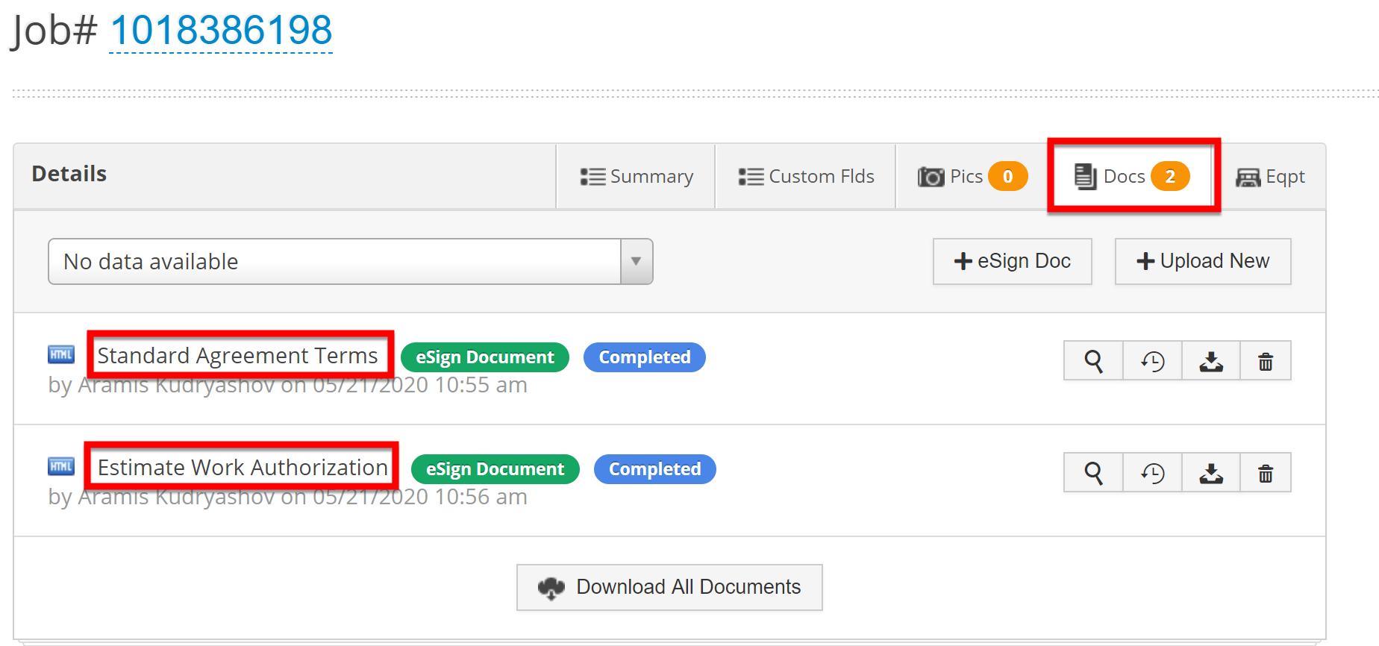Image resolution: width=1379 pixels, height=646 pixels.
Task: Delete the Standard Agreement Terms document
Action: pyautogui.click(x=1266, y=361)
